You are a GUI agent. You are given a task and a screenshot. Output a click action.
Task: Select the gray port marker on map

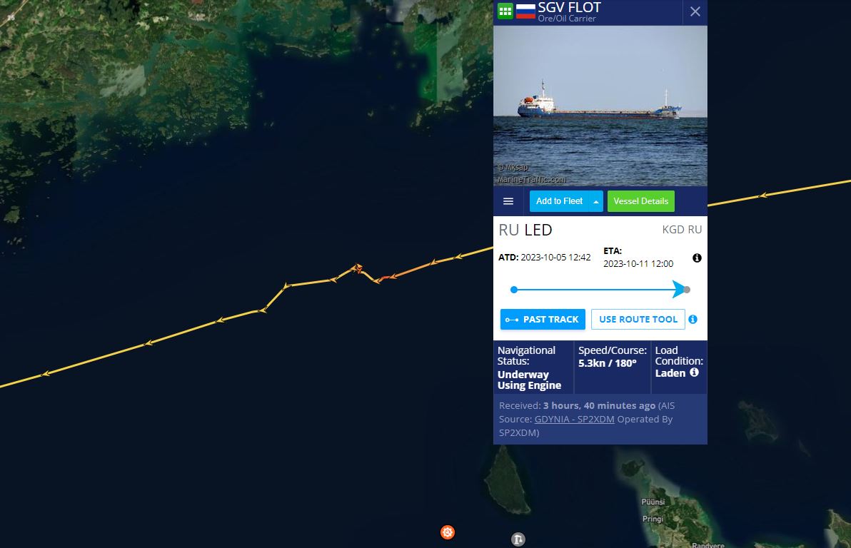(x=518, y=539)
